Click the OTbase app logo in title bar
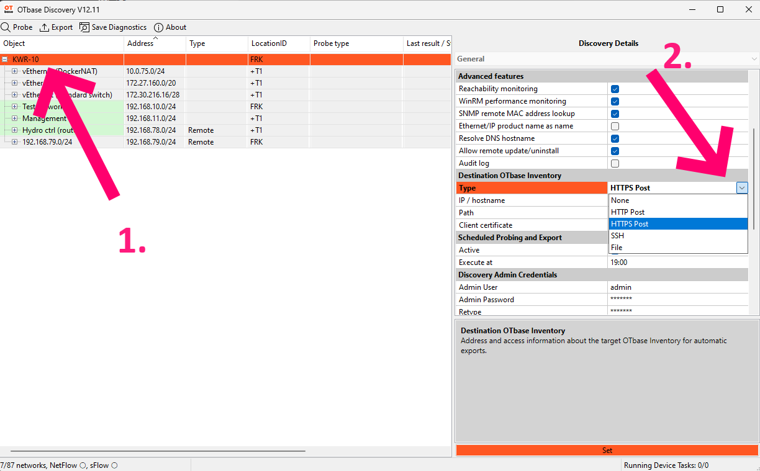Image resolution: width=760 pixels, height=471 pixels. [x=9, y=9]
